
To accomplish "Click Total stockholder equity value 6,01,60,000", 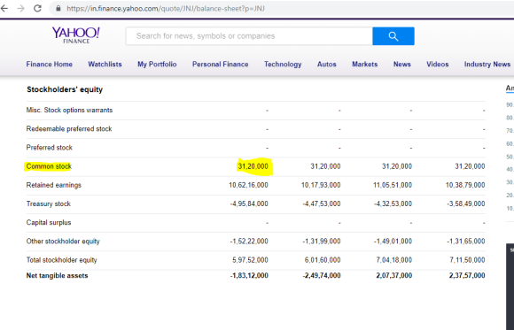I will tap(323, 260).
